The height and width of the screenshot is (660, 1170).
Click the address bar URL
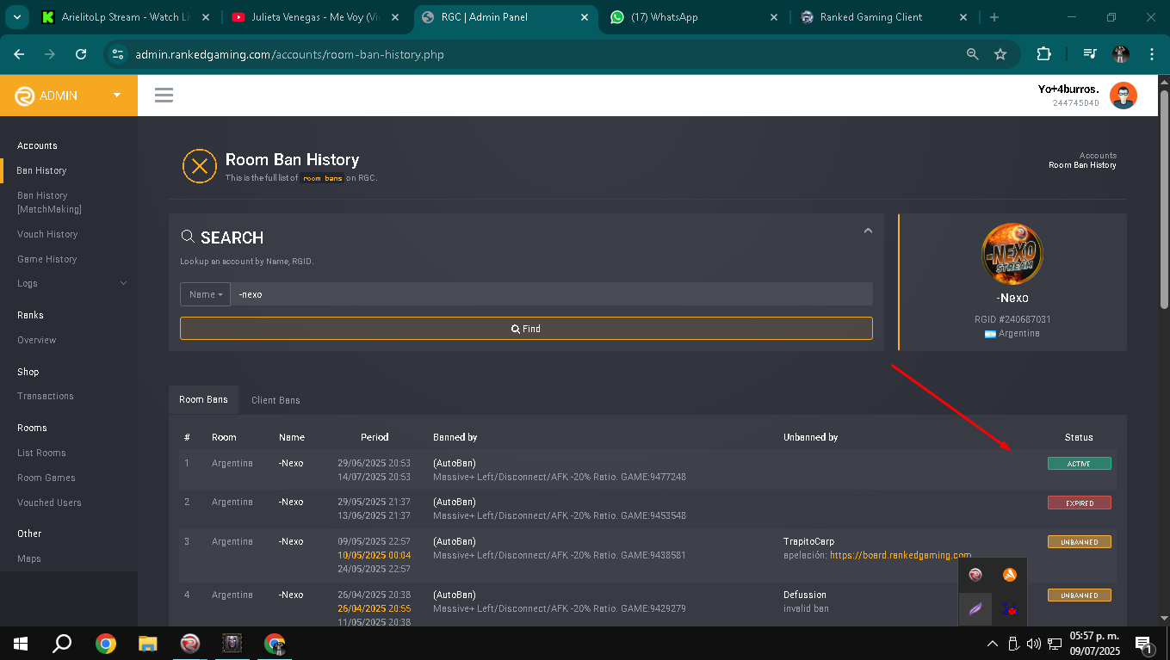click(x=289, y=54)
